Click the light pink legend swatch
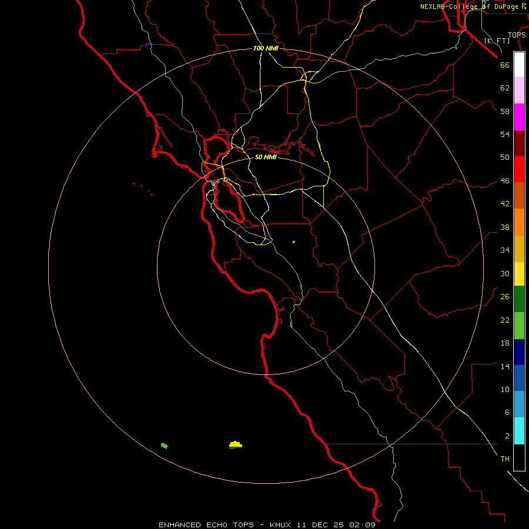529x529 pixels. pyautogui.click(x=519, y=91)
